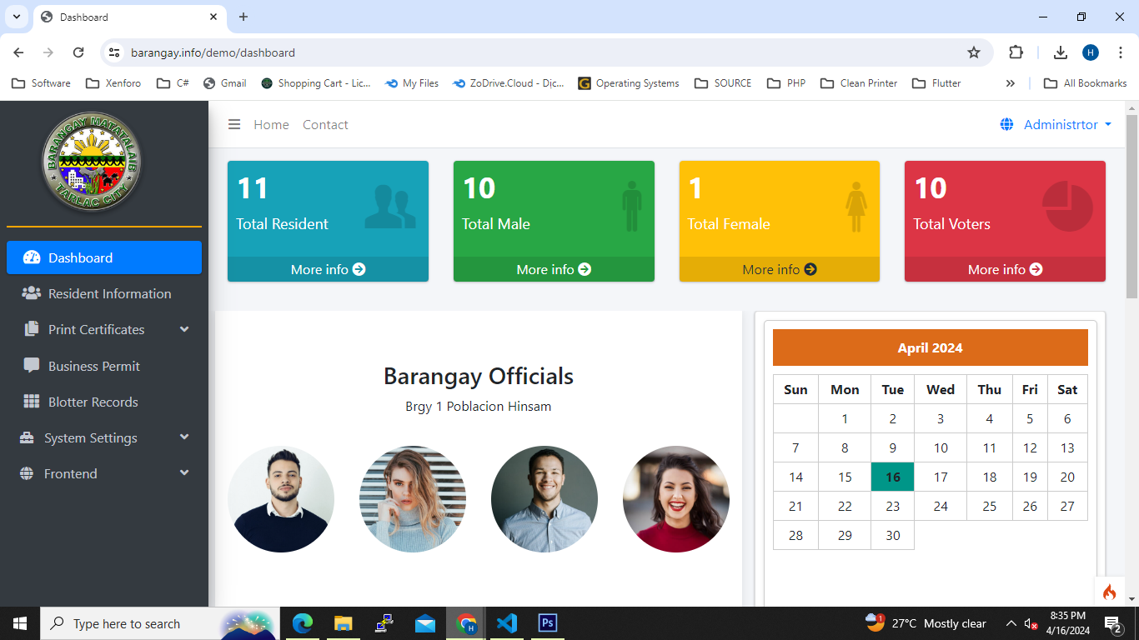Click the browser address bar URL
The height and width of the screenshot is (640, 1139).
click(x=213, y=52)
